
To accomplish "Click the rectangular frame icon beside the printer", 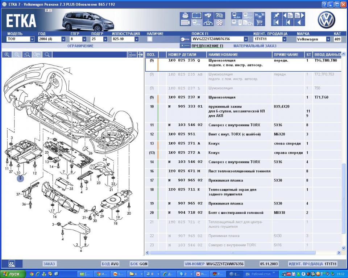I will coord(196,16).
